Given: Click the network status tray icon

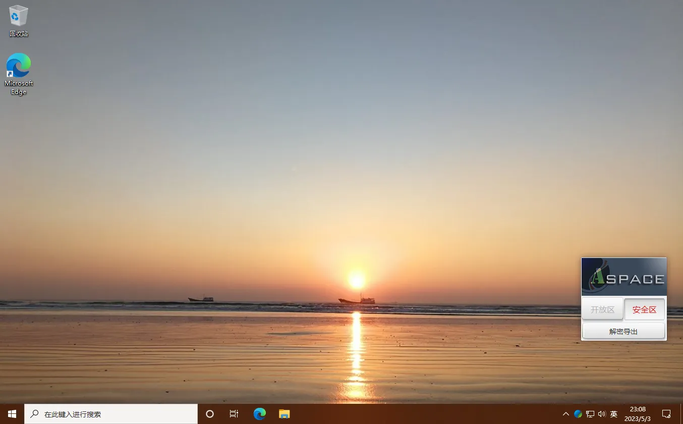Looking at the screenshot, I should click(590, 414).
